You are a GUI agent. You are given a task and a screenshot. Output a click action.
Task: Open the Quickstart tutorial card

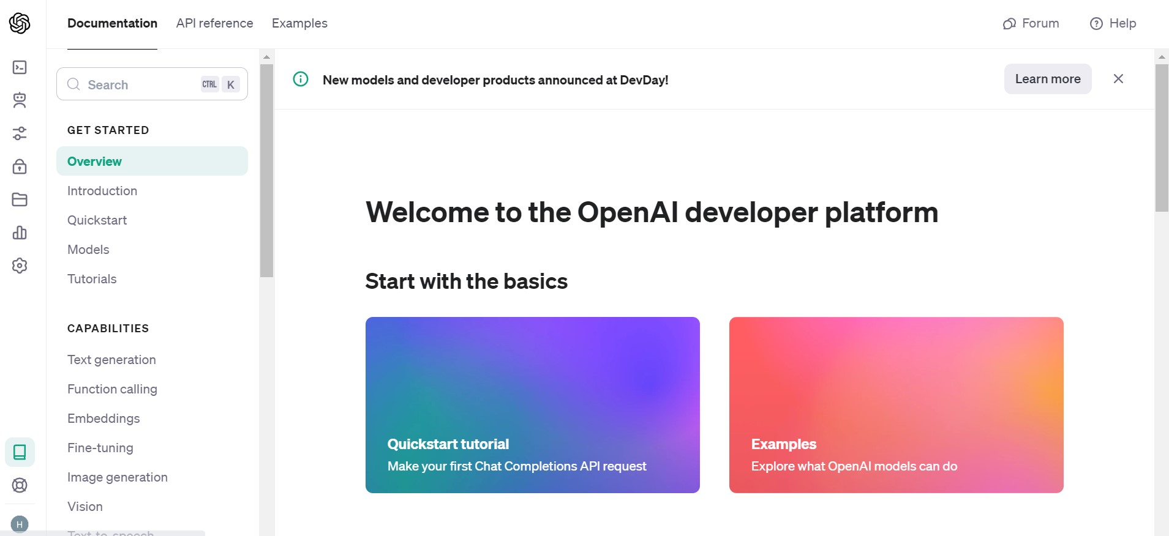tap(533, 405)
